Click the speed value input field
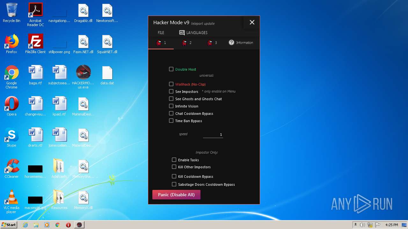This screenshot has width=408, height=229. [x=213, y=135]
